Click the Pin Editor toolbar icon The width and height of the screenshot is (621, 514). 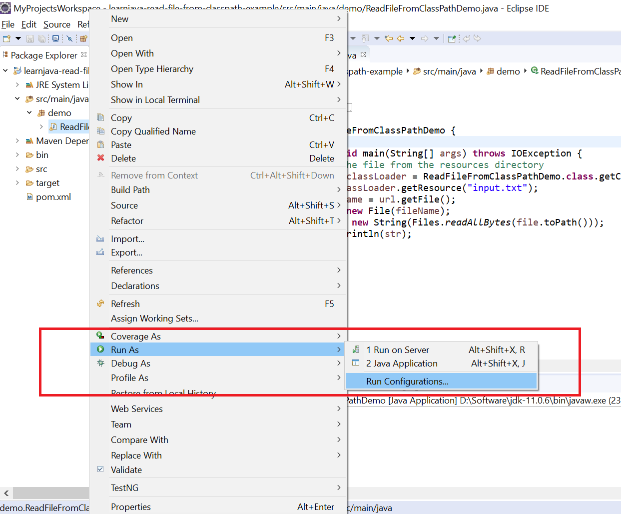tap(452, 38)
